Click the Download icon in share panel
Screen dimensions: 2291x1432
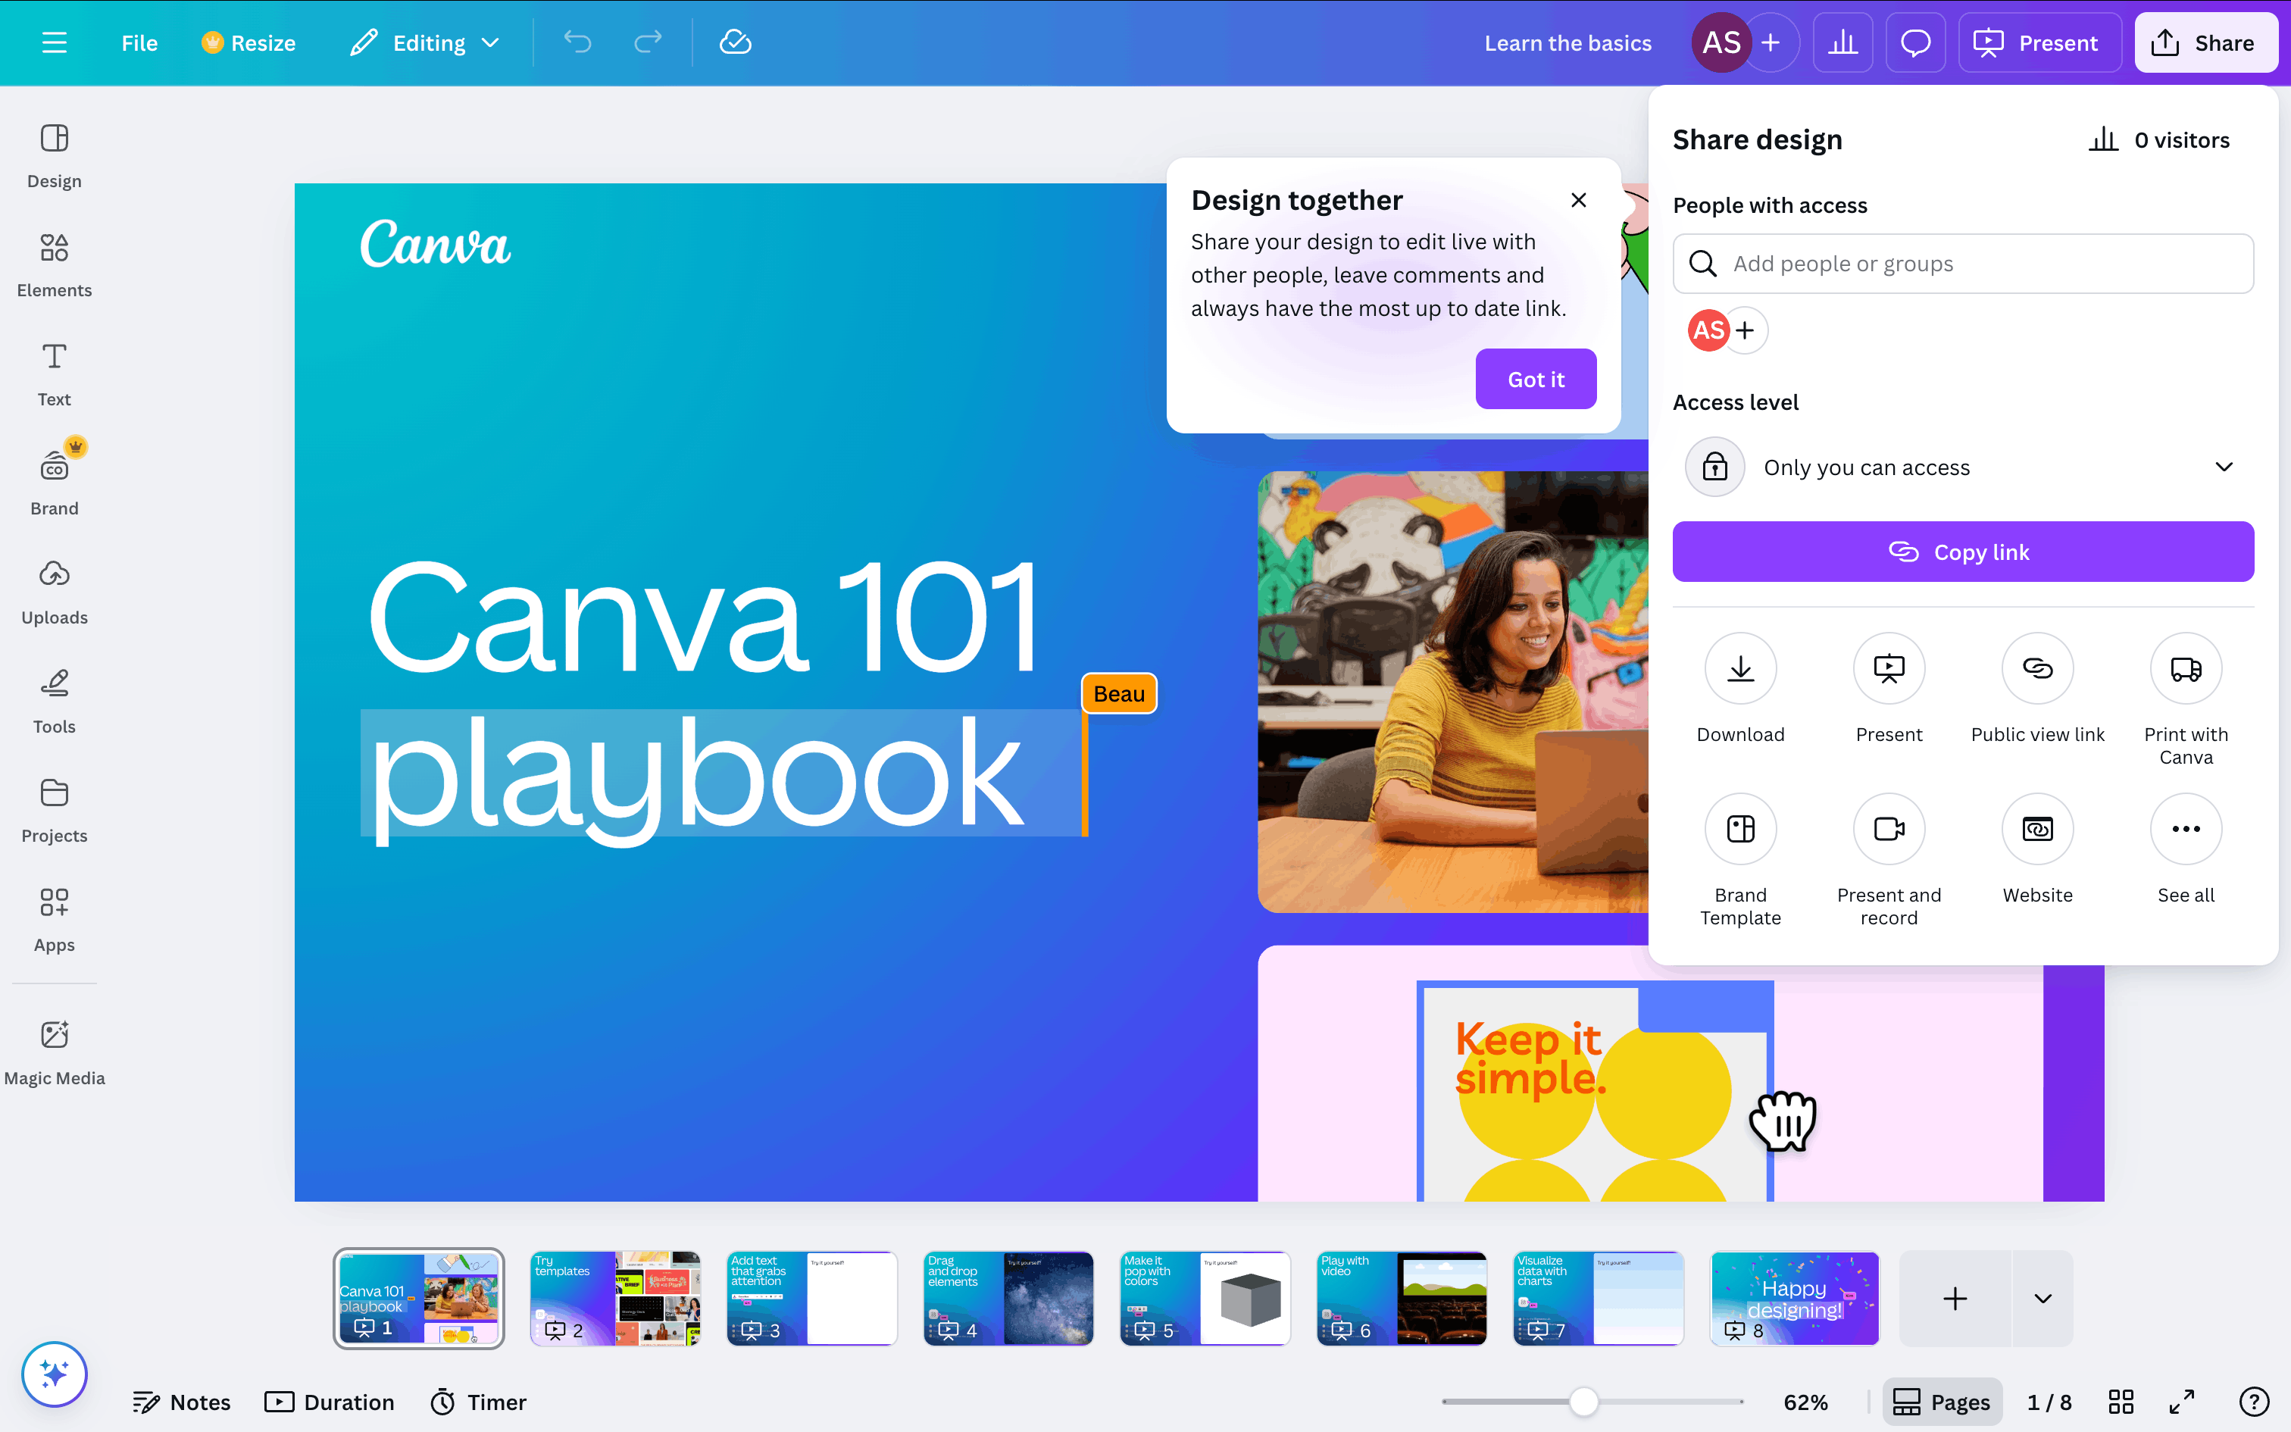pyautogui.click(x=1740, y=670)
